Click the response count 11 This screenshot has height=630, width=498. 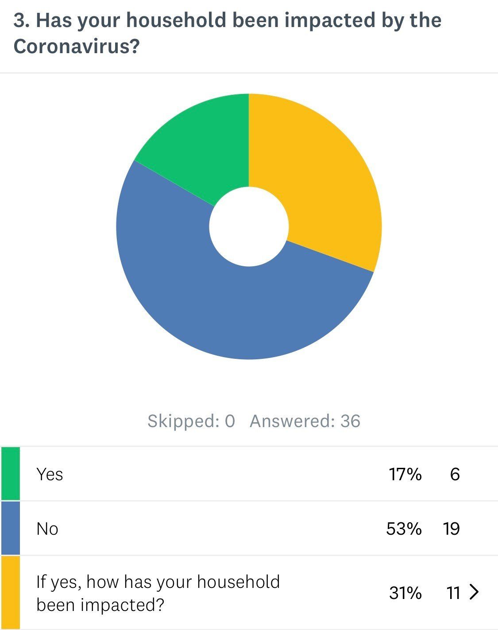453,592
